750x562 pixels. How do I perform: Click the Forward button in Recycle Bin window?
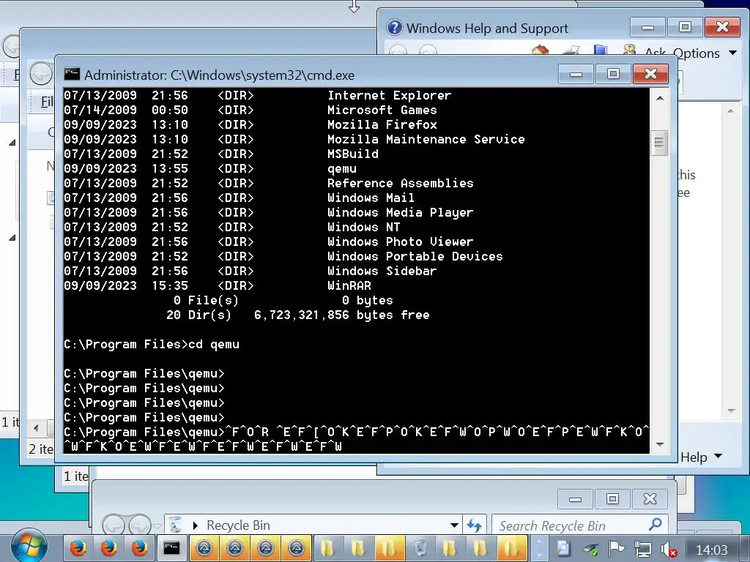pyautogui.click(x=140, y=525)
